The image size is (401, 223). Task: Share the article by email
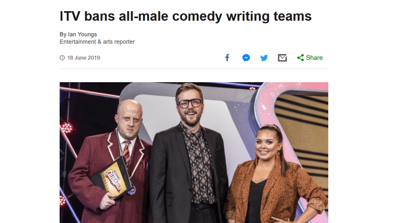pos(282,58)
